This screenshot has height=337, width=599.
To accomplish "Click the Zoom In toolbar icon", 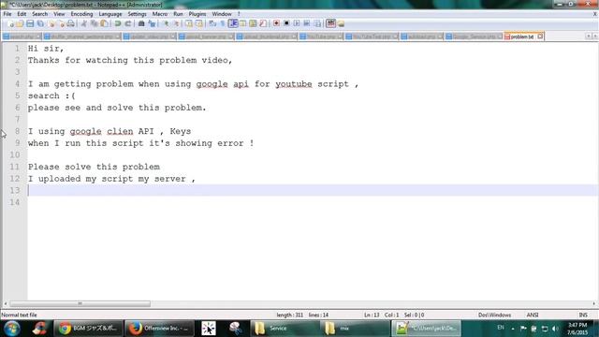I will 166,23.
